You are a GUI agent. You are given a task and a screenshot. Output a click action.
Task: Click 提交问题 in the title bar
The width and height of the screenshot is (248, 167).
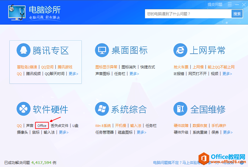215,5
